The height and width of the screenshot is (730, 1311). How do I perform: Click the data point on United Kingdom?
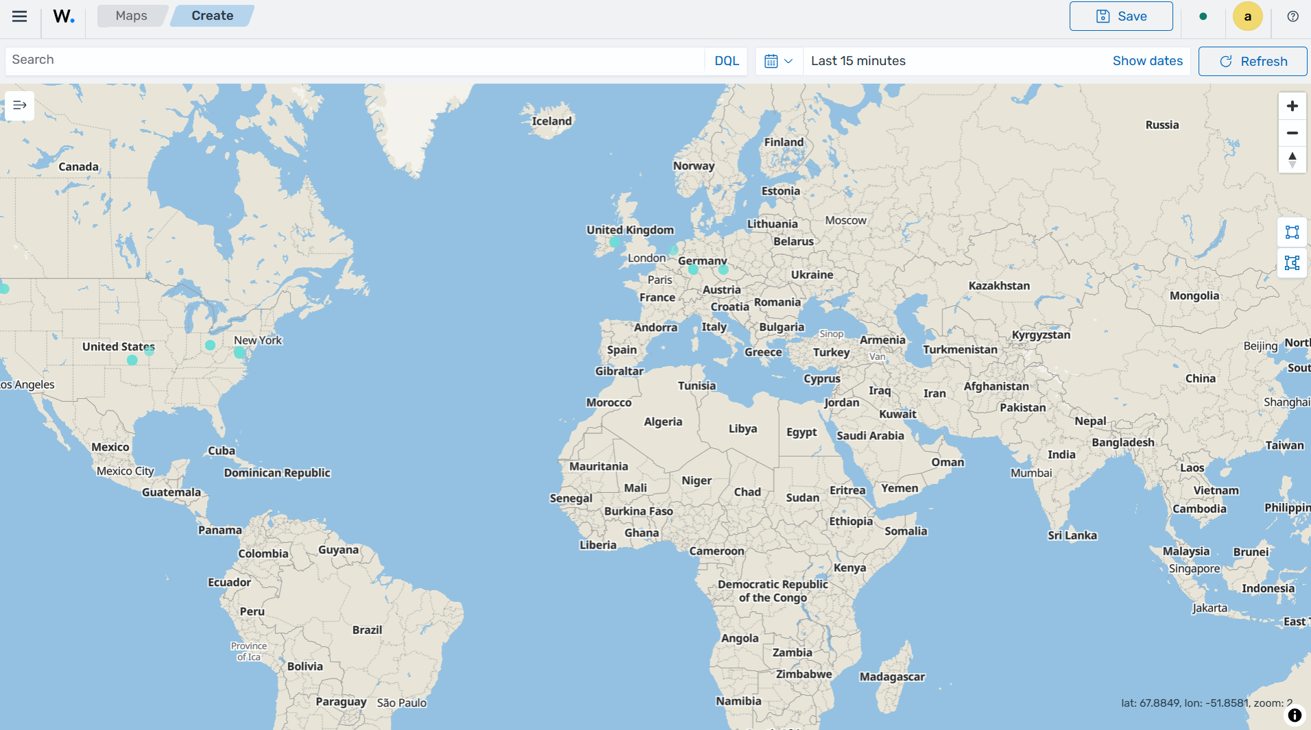[x=614, y=242]
